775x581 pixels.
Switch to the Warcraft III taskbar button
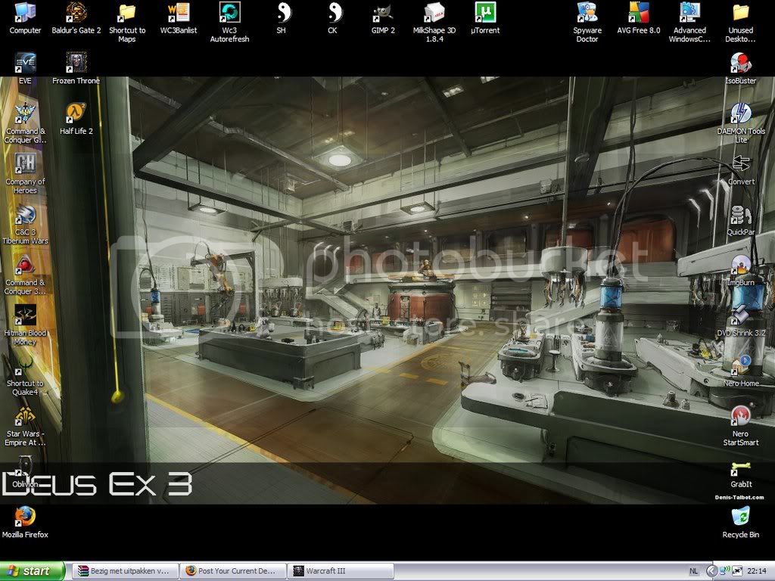340,571
